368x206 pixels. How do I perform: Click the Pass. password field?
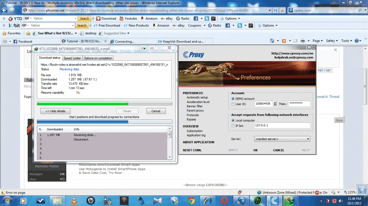click(x=300, y=104)
